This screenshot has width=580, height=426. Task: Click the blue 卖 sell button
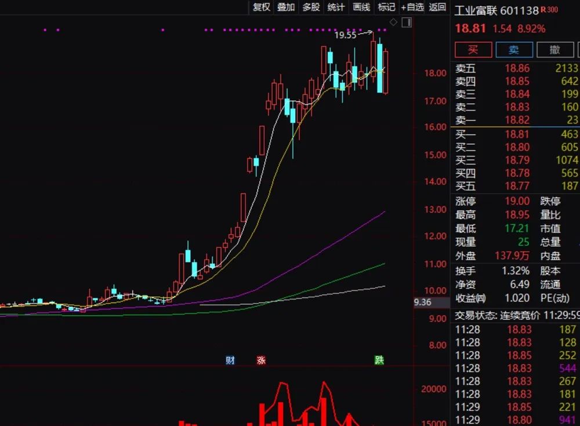(514, 50)
